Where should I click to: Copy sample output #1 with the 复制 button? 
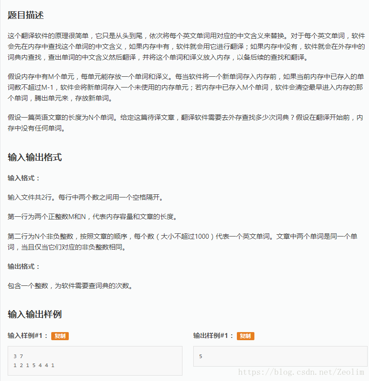click(245, 336)
